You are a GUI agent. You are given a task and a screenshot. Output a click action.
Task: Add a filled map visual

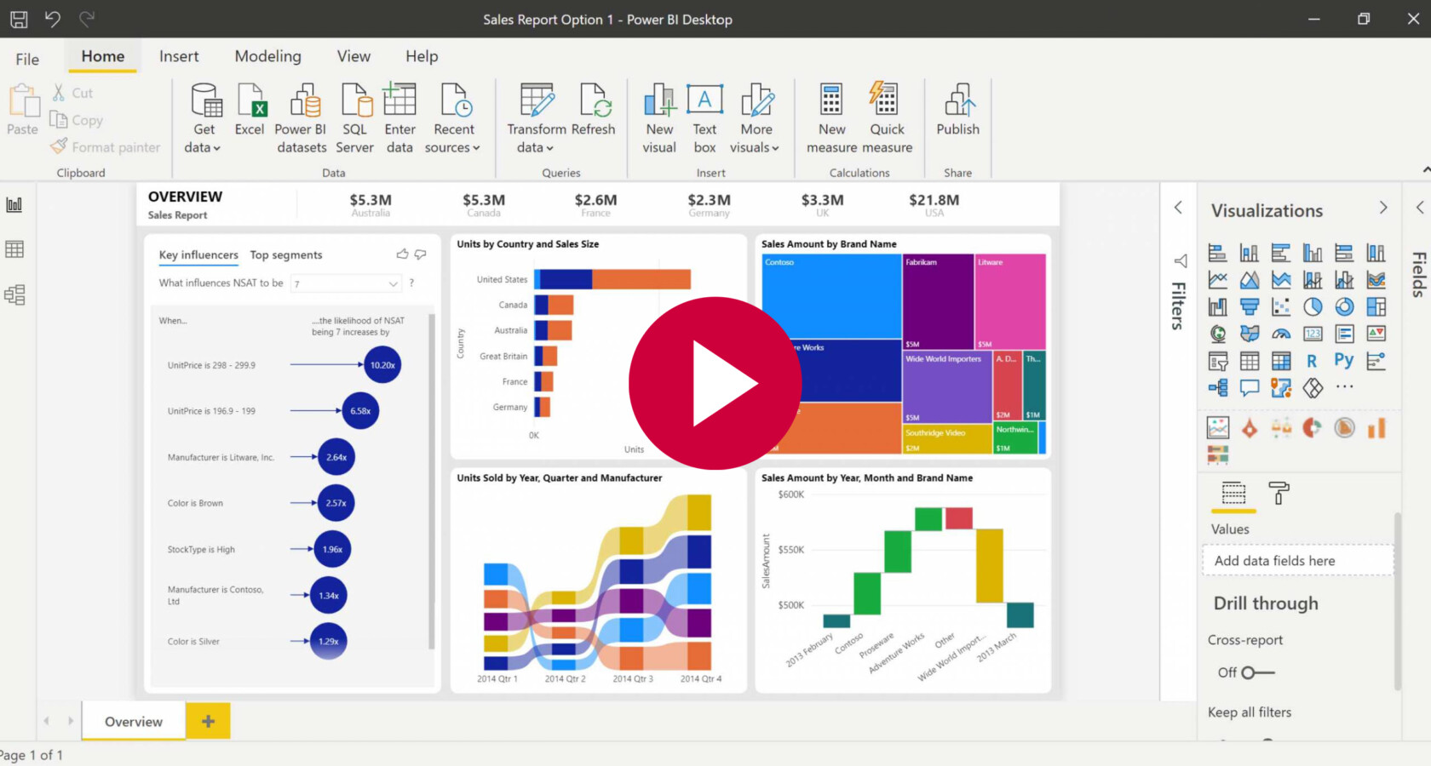pyautogui.click(x=1249, y=334)
